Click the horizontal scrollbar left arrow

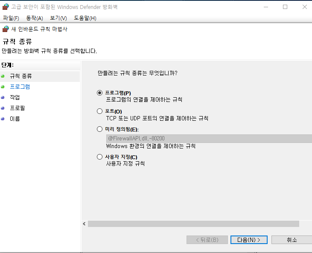coord(84,224)
